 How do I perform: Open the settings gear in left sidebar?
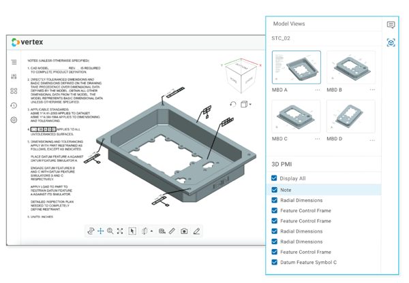pyautogui.click(x=14, y=120)
